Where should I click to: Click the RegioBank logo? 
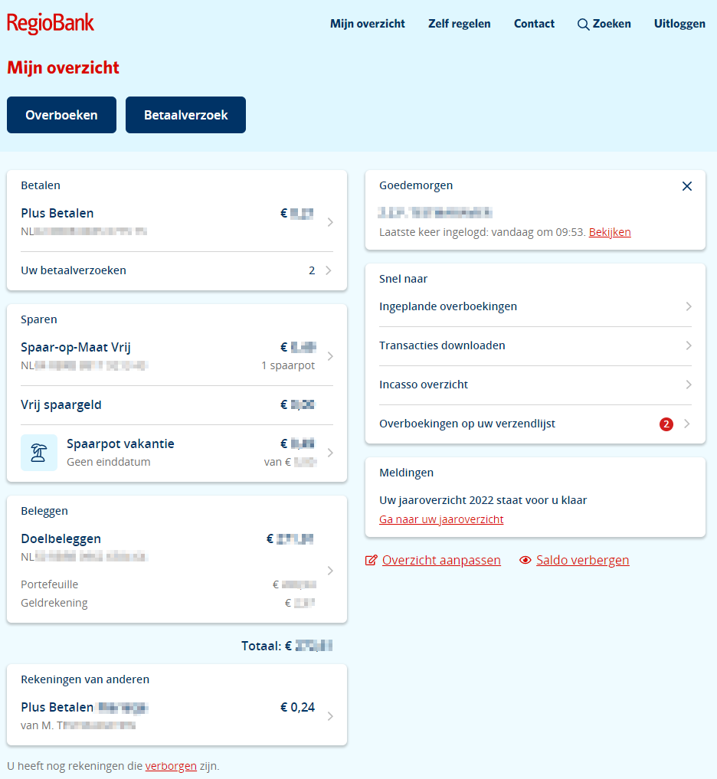click(x=51, y=24)
